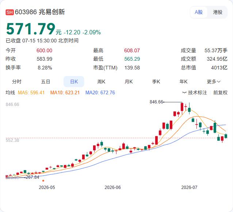
Task: Click the last green candlestick on chart
Action: tap(226, 136)
